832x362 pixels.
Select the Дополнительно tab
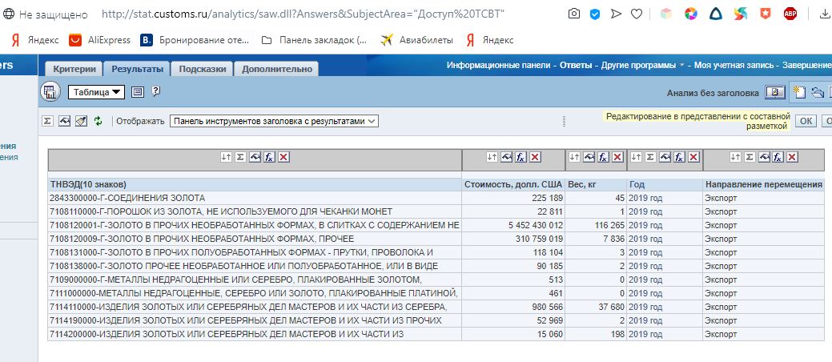tap(277, 69)
